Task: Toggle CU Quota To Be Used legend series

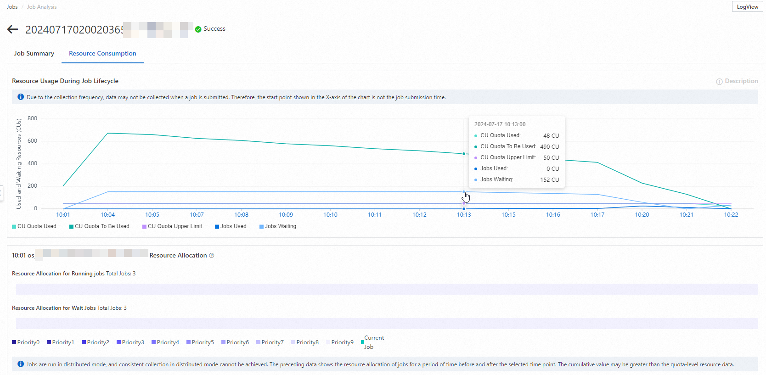Action: pyautogui.click(x=100, y=226)
